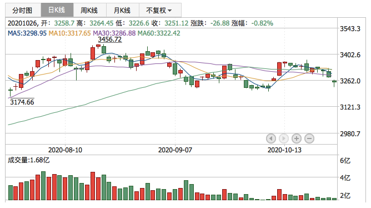Zoom out with the minus icon
Viewport: 371px width, 208px height.
[x=309, y=138]
